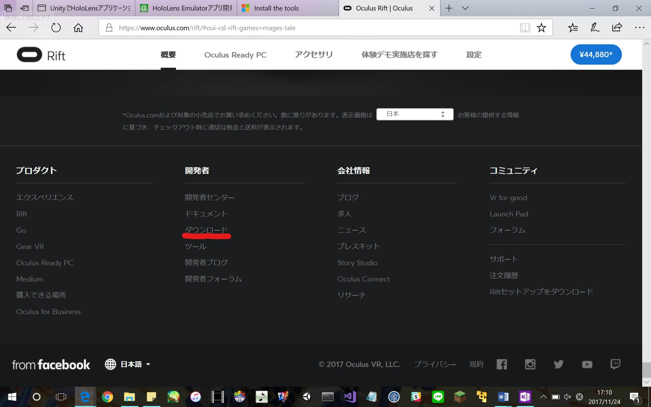The width and height of the screenshot is (651, 407).
Task: Open the ダウンロード developer link
Action: [x=206, y=230]
